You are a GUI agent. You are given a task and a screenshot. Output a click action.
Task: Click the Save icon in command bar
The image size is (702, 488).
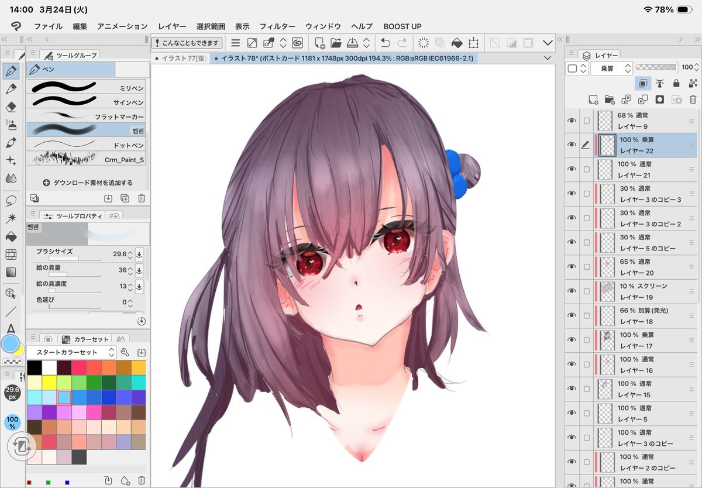coord(352,43)
